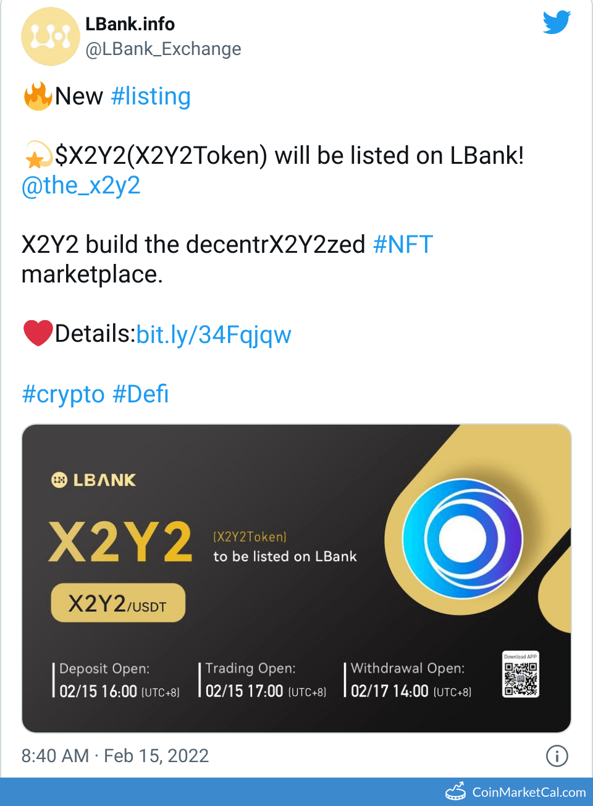This screenshot has width=593, height=806.
Task: Click the CoinMarketCal.com text
Action: click(529, 792)
